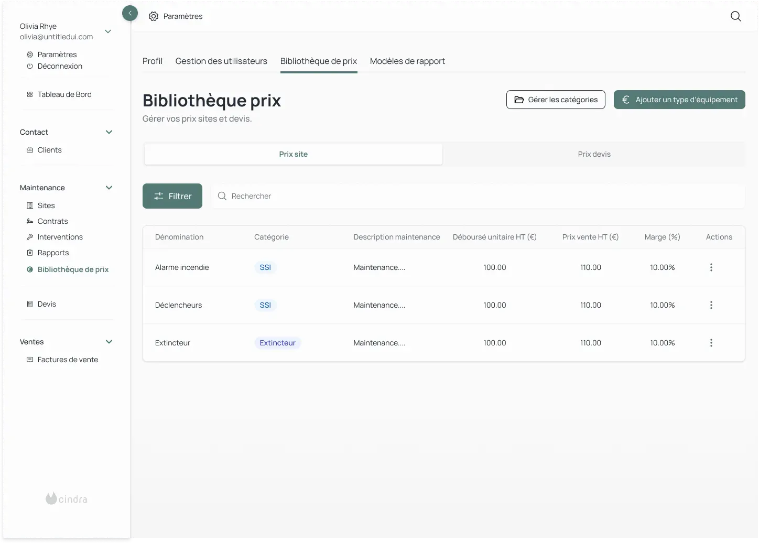This screenshot has height=543, width=759.
Task: Click the Sites building icon
Action: [30, 205]
